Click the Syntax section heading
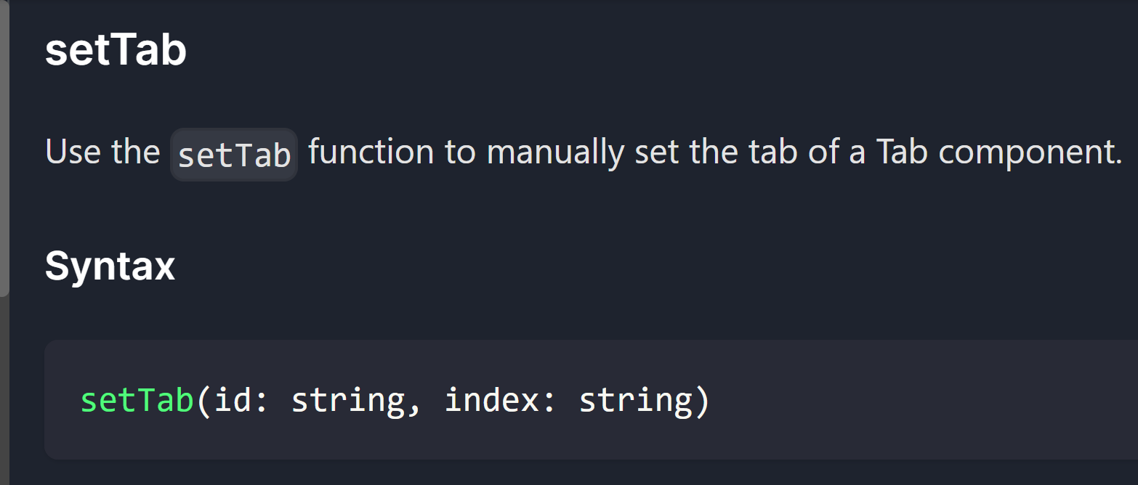 (x=110, y=266)
